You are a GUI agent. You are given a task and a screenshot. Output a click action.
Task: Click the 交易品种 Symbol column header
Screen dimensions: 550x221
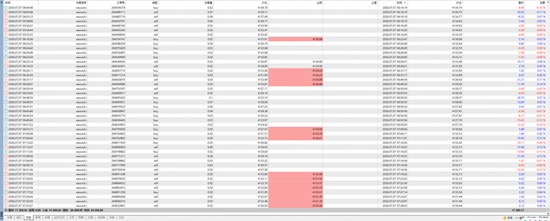[81, 3]
